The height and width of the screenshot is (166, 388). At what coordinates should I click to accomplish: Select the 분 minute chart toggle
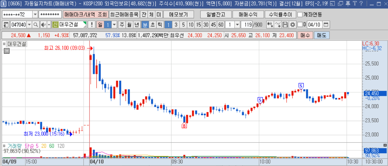(145, 25)
